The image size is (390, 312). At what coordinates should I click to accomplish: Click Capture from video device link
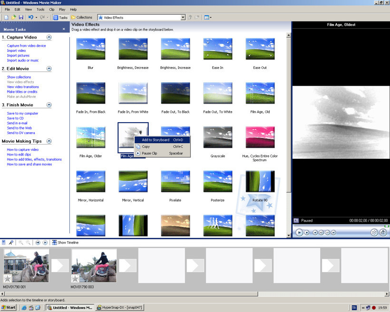[26, 46]
